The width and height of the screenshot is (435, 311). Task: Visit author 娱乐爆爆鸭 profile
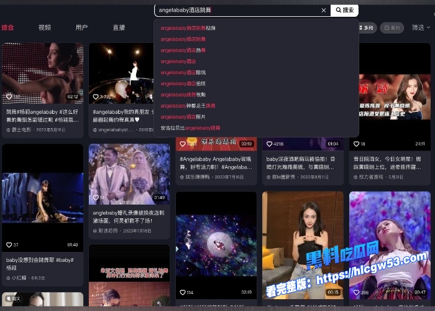tap(198, 177)
